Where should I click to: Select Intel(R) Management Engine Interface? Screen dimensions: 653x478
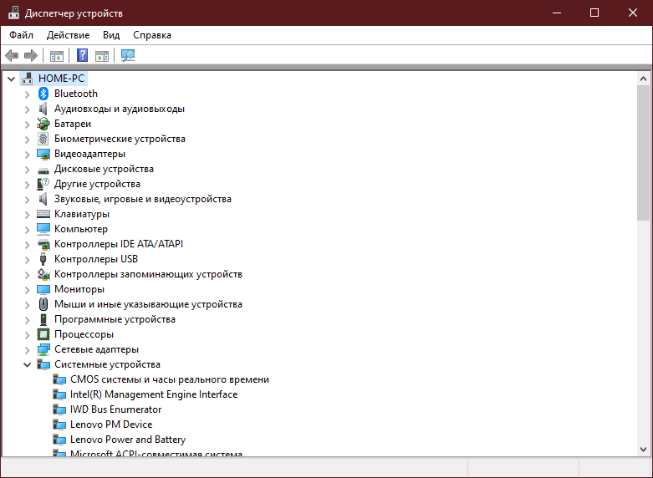click(154, 394)
